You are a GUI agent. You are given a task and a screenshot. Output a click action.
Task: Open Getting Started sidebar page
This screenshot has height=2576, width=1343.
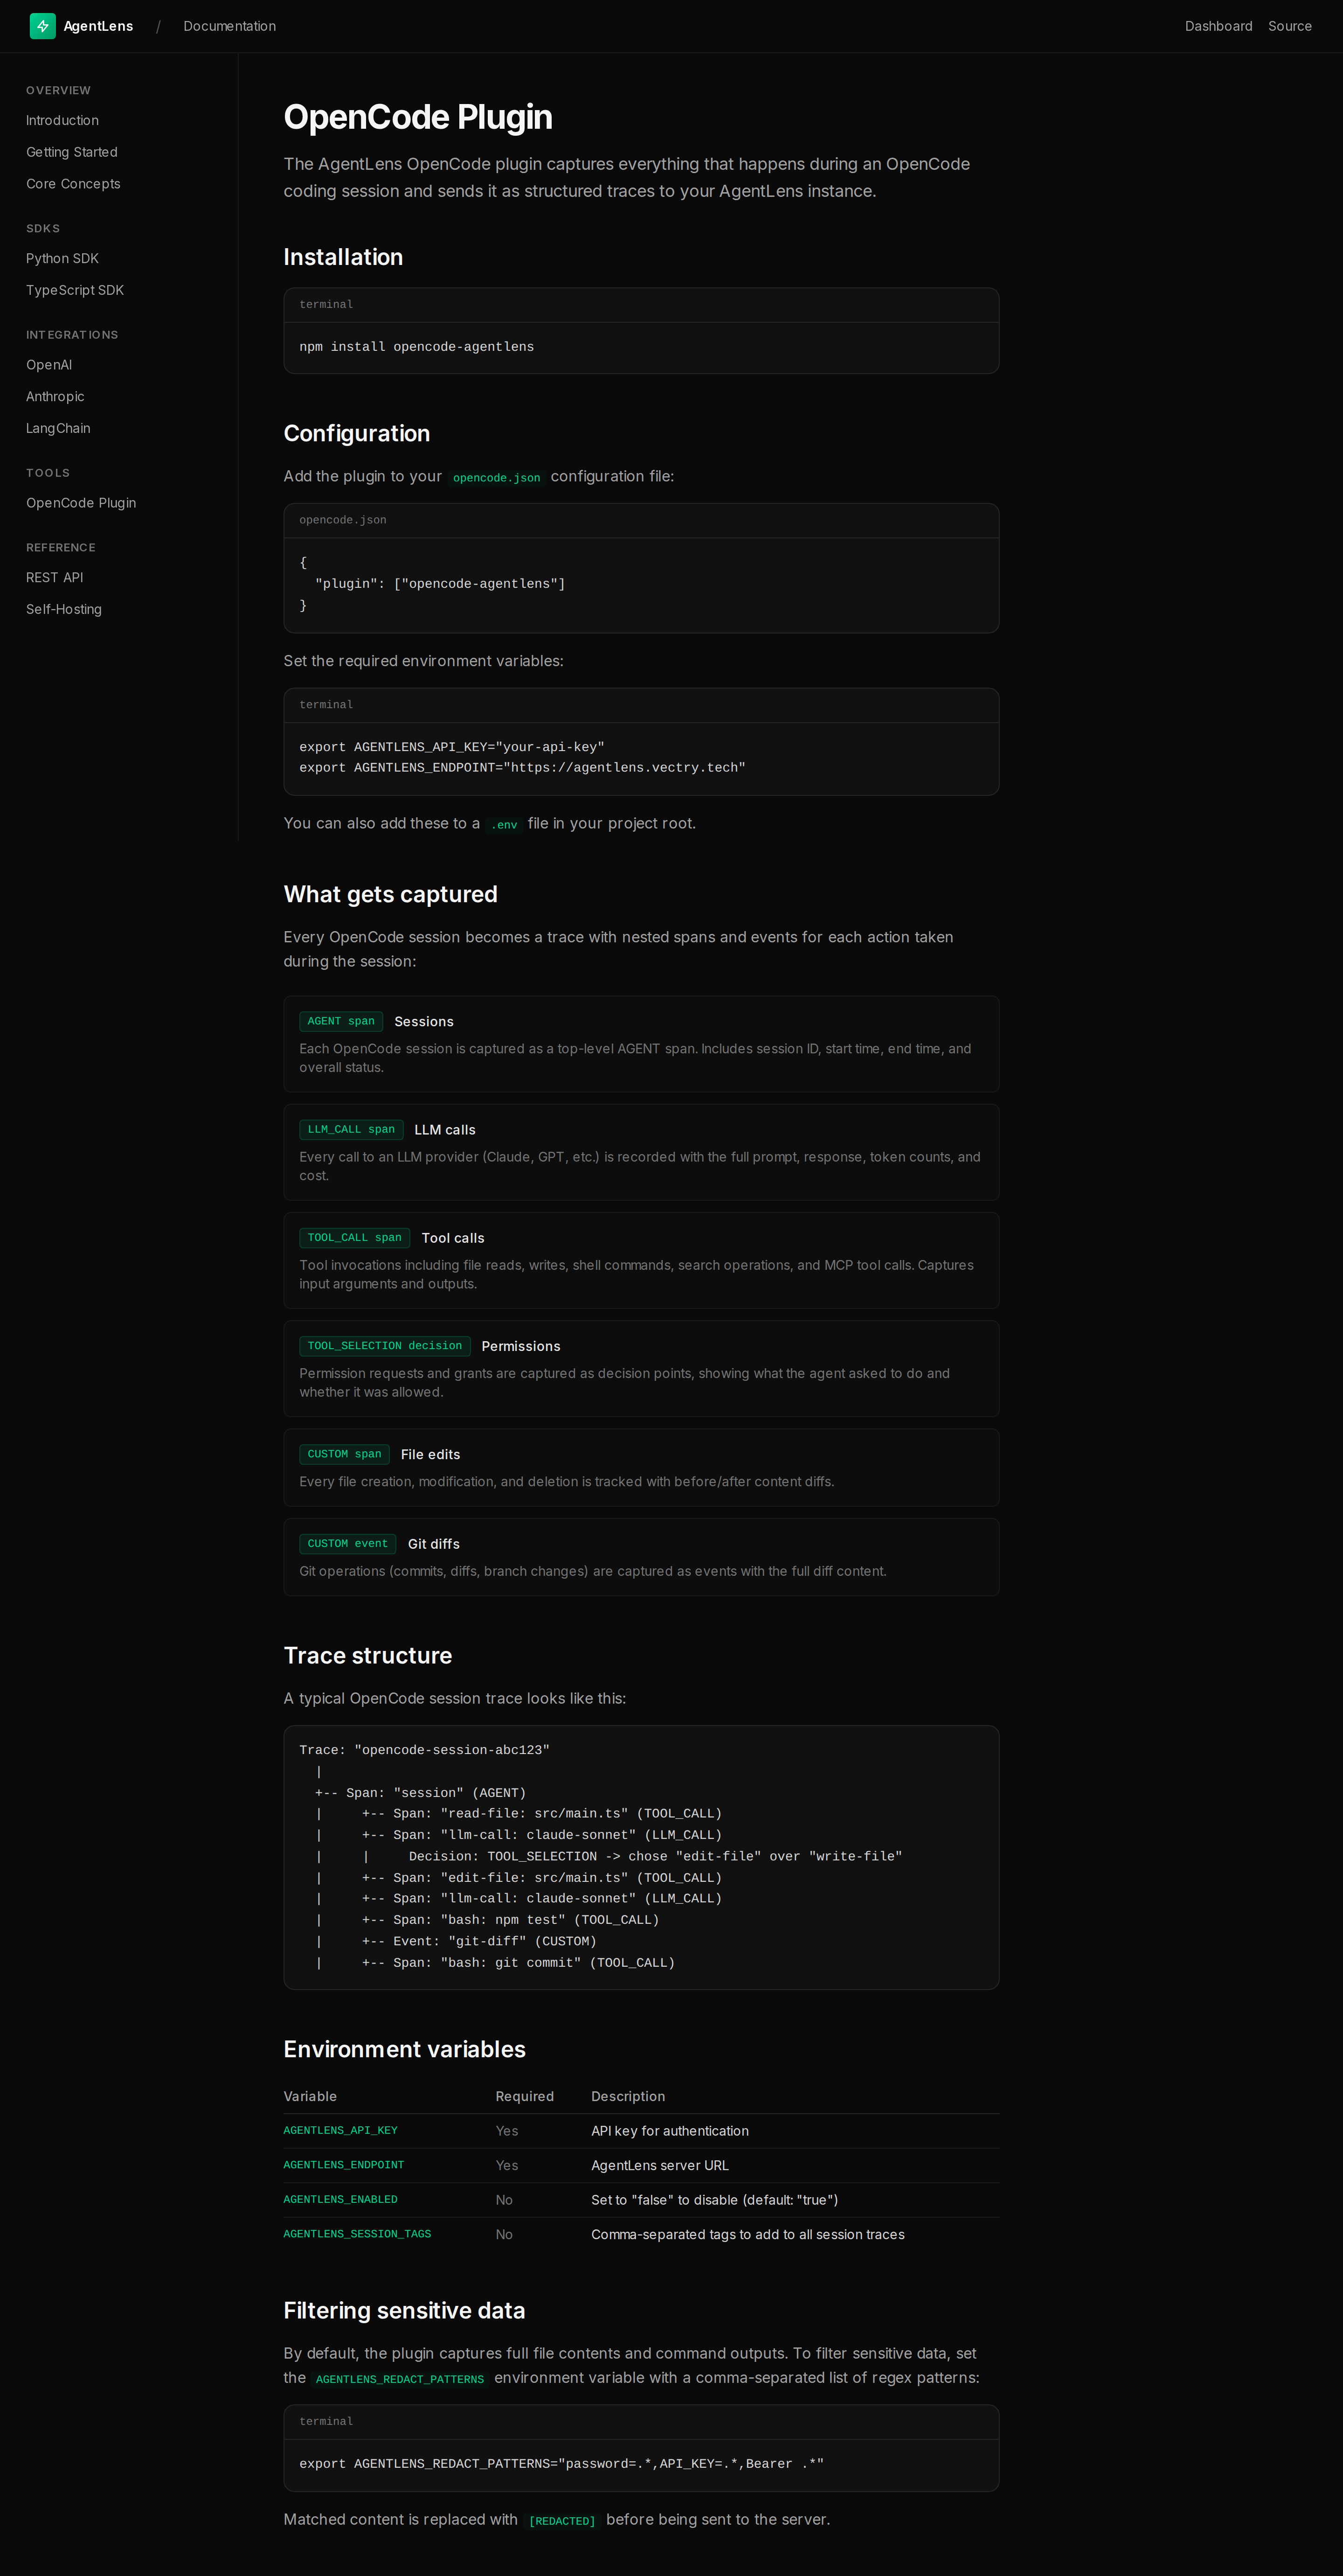pyautogui.click(x=71, y=152)
